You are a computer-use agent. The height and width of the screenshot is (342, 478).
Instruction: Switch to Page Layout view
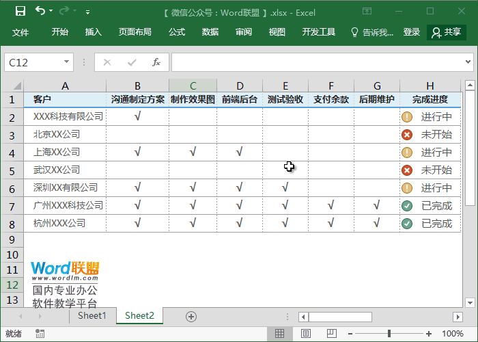point(306,334)
